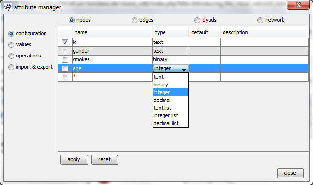Screen dimensions: 313x185
Task: Click the default cell of the age row
Action: tap(205, 69)
